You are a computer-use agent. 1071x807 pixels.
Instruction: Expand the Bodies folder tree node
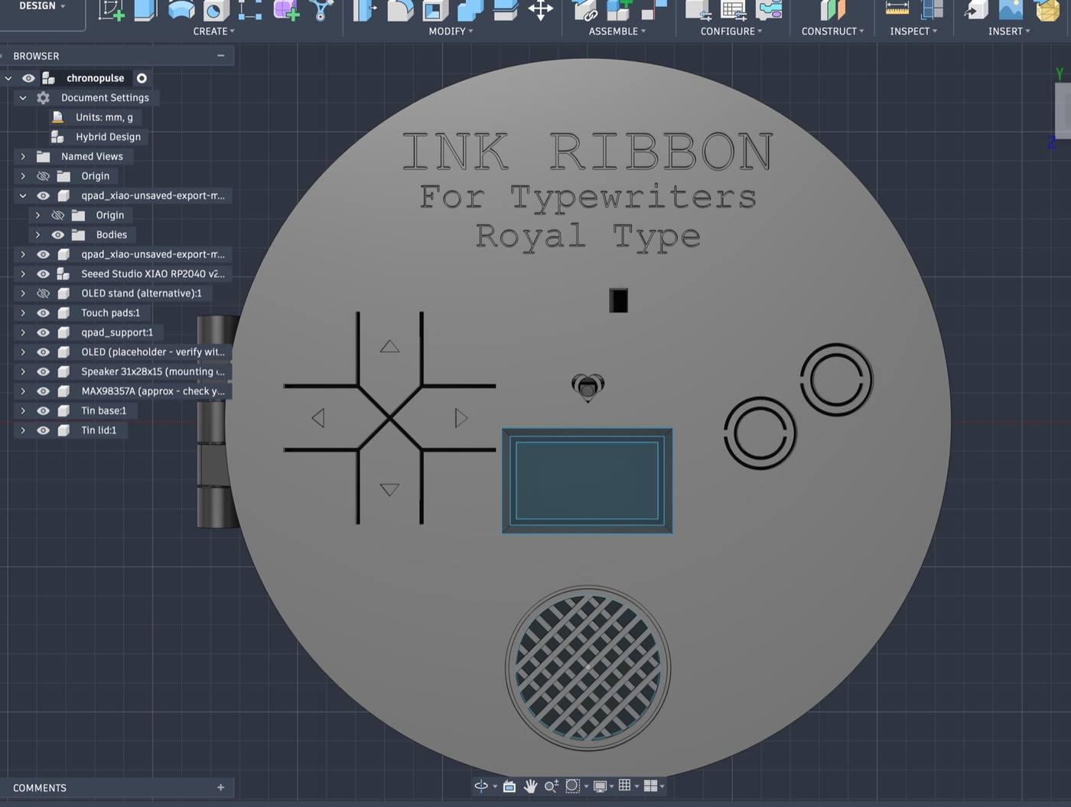[x=37, y=234]
